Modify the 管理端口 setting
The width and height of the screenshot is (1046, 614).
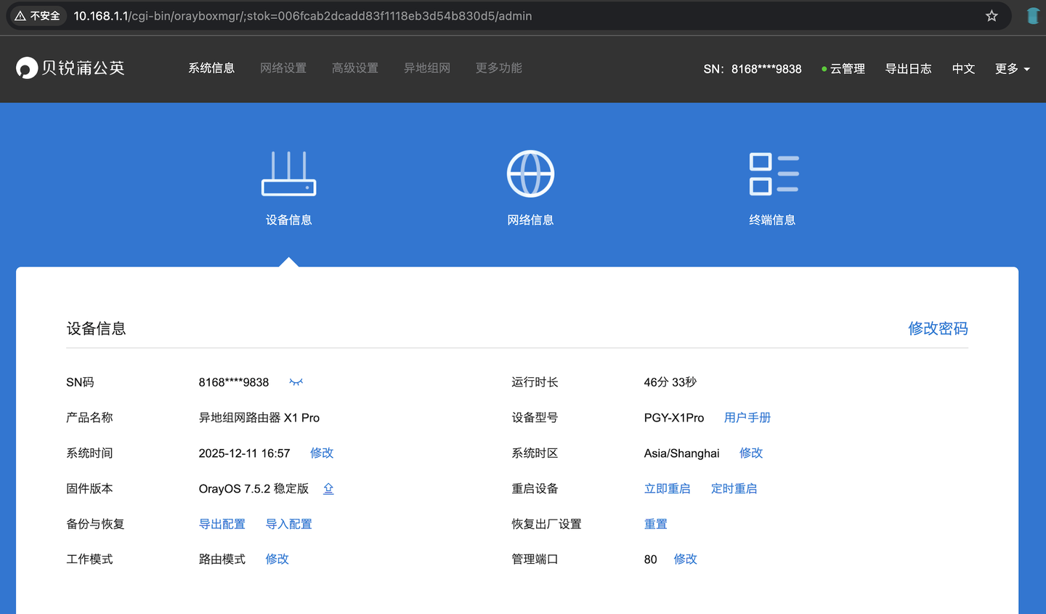685,559
